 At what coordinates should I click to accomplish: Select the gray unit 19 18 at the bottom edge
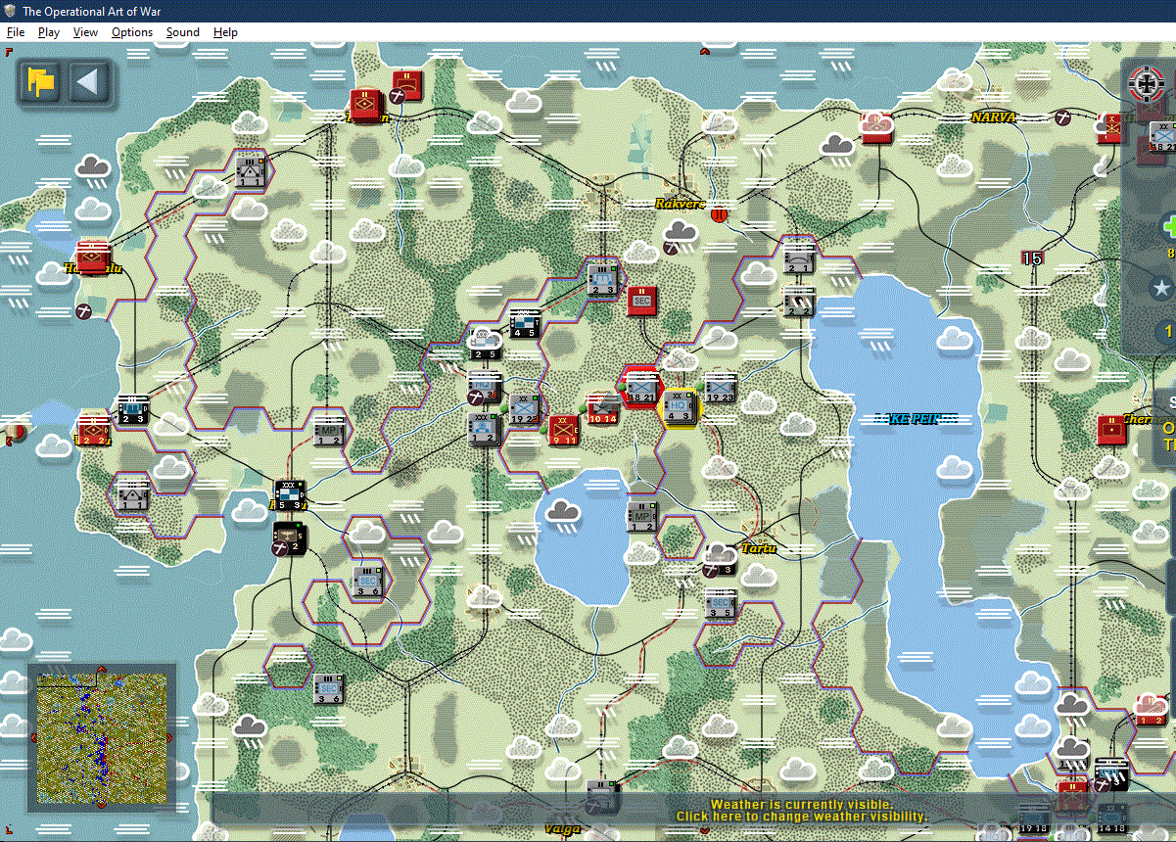pos(1033,819)
